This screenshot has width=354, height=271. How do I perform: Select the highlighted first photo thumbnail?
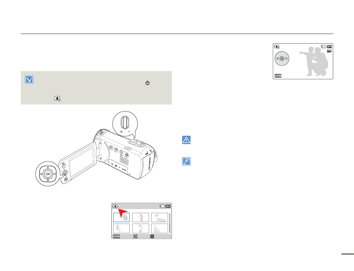coord(121,217)
